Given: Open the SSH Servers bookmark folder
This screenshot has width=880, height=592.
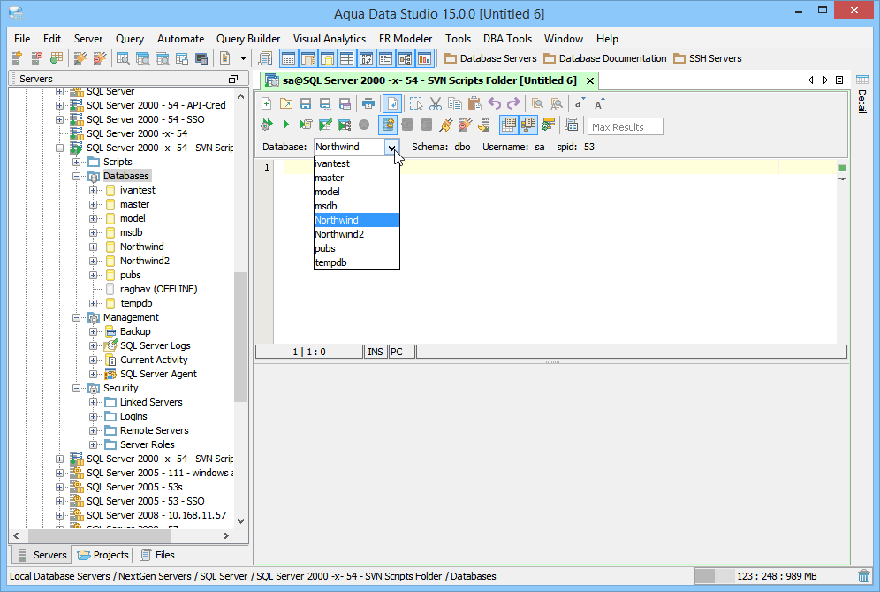Looking at the screenshot, I should [708, 58].
